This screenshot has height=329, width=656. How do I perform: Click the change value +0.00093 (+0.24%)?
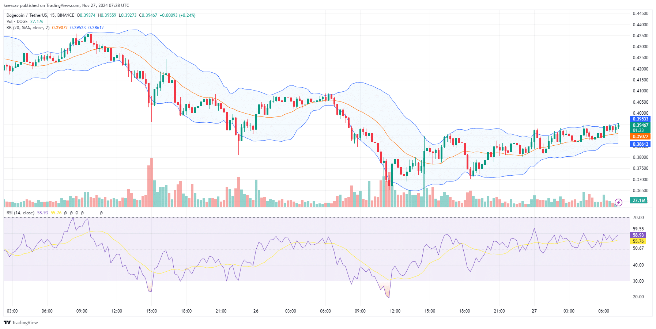[x=178, y=15]
